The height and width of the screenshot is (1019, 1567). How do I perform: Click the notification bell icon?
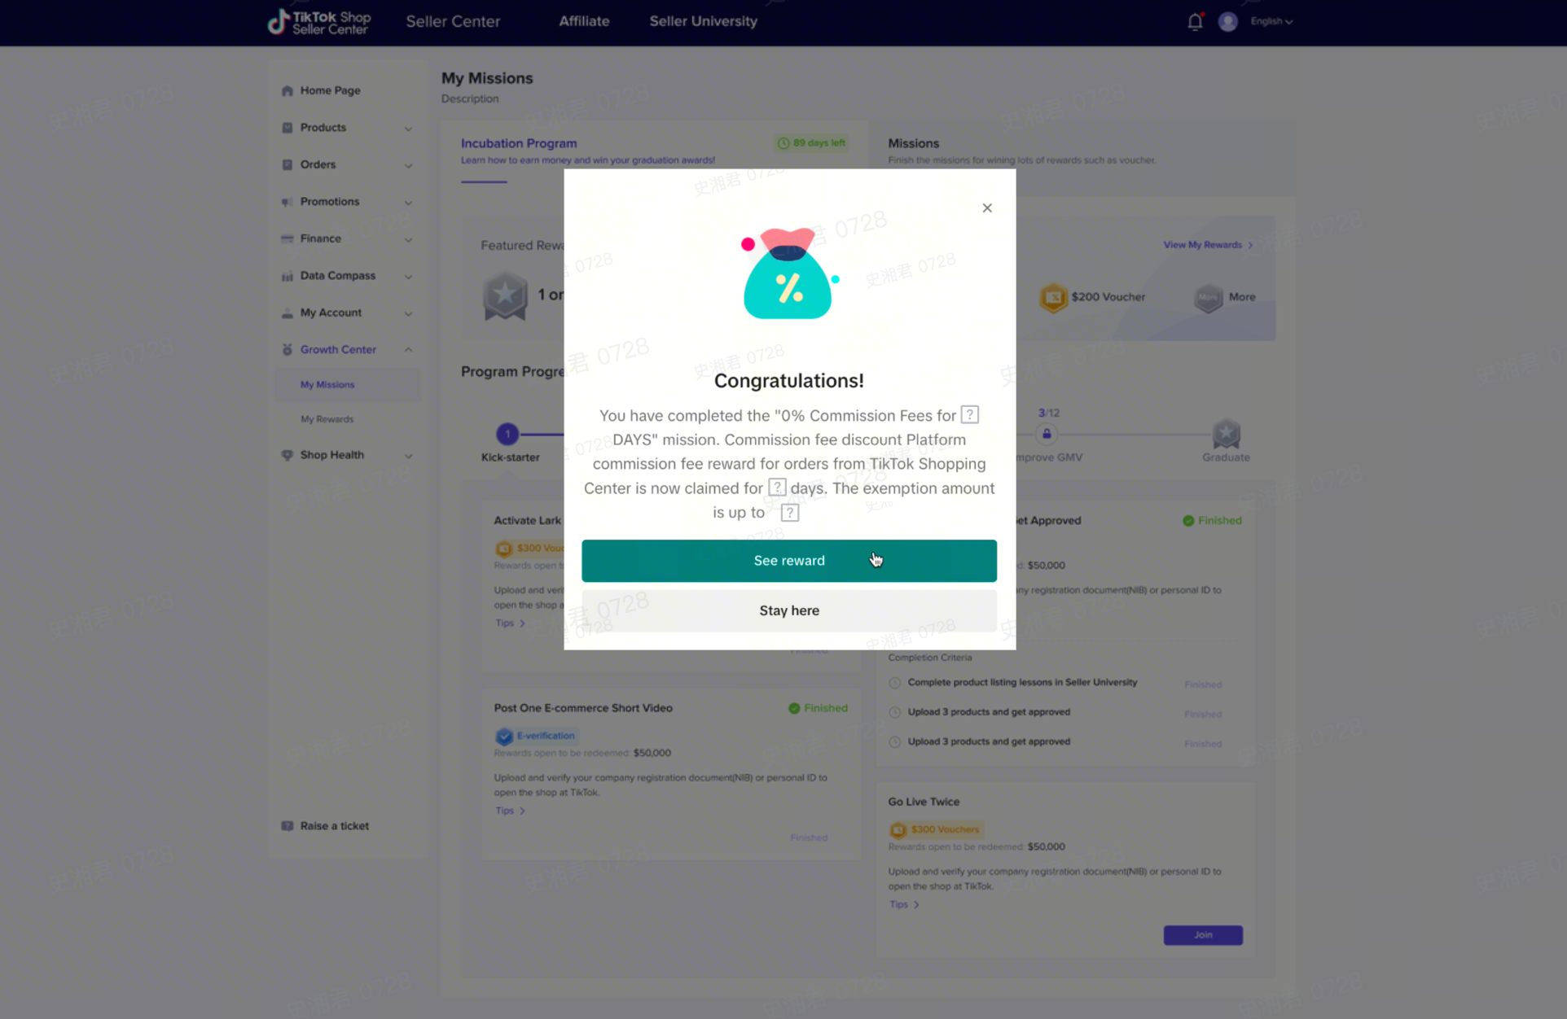tap(1194, 22)
